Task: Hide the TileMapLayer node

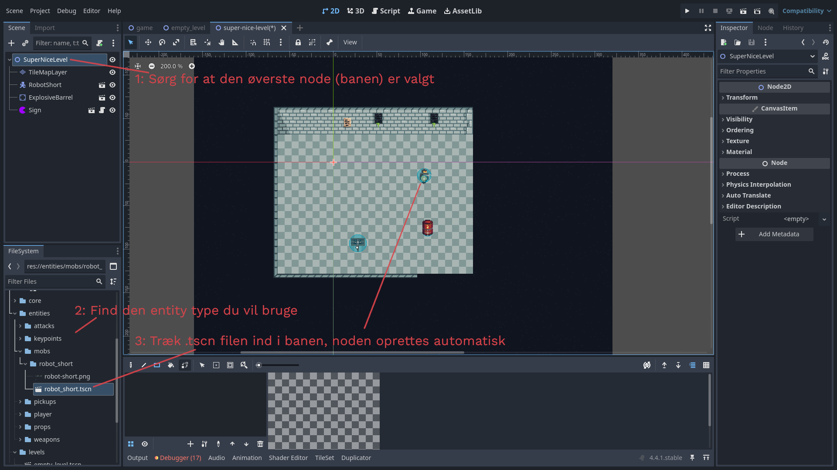Action: (x=112, y=72)
